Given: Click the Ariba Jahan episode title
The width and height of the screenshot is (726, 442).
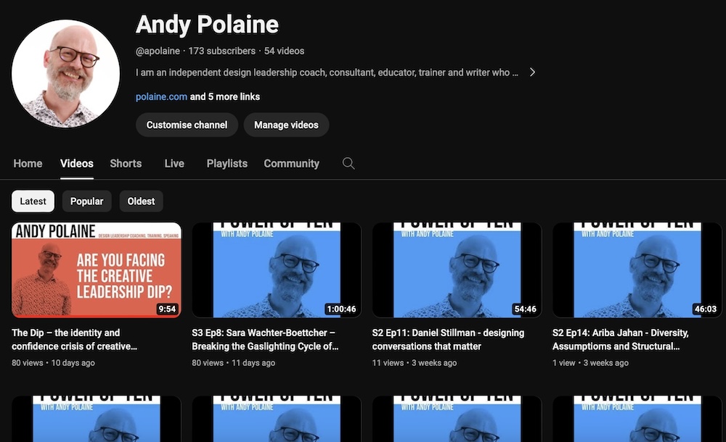Looking at the screenshot, I should 620,339.
